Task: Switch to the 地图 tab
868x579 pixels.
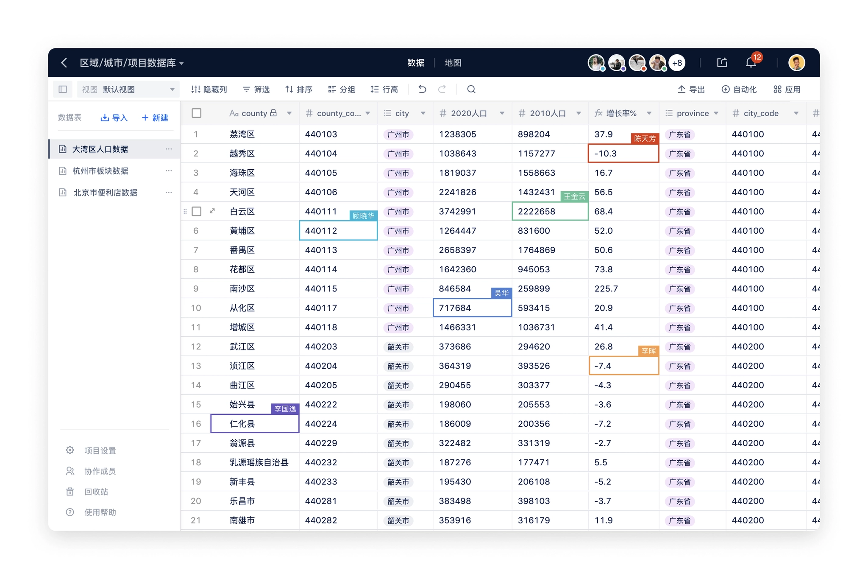Action: (453, 63)
